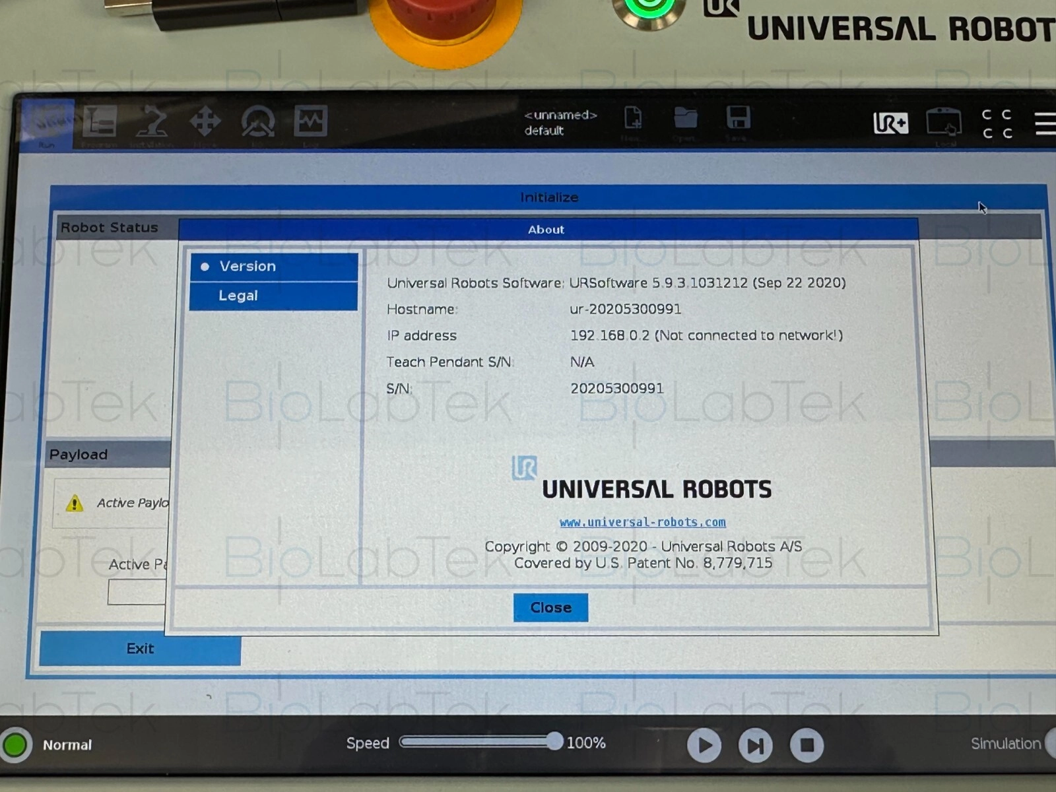Click the green Normal status indicator
Screen dimensions: 1056x792
coord(16,744)
